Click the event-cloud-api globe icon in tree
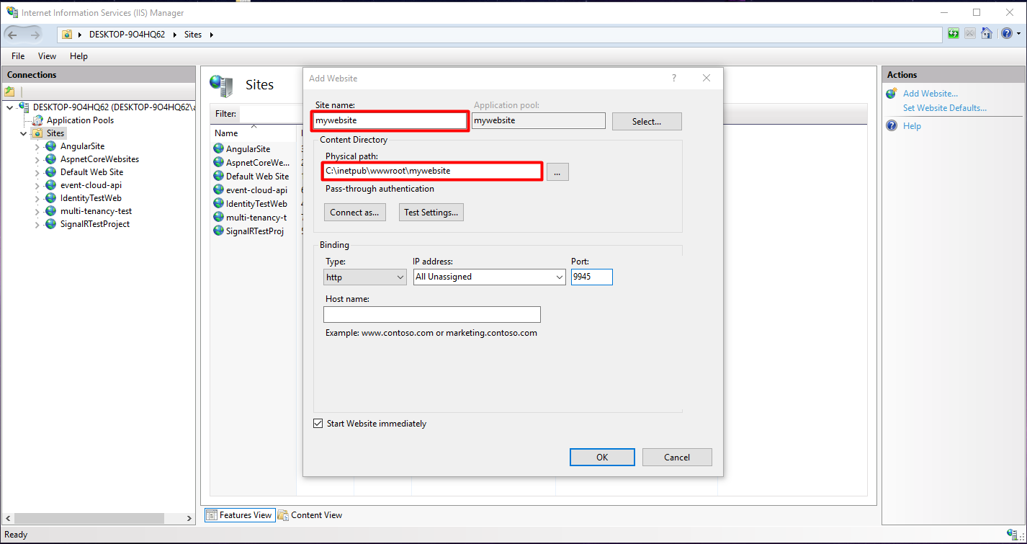 point(50,185)
